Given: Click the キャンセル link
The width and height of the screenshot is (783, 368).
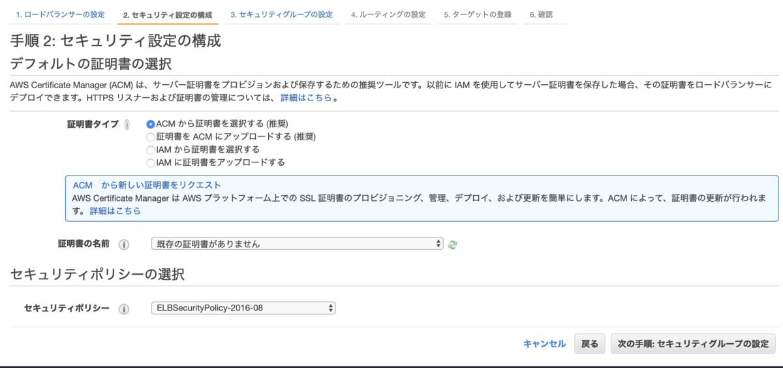Looking at the screenshot, I should click(x=545, y=344).
